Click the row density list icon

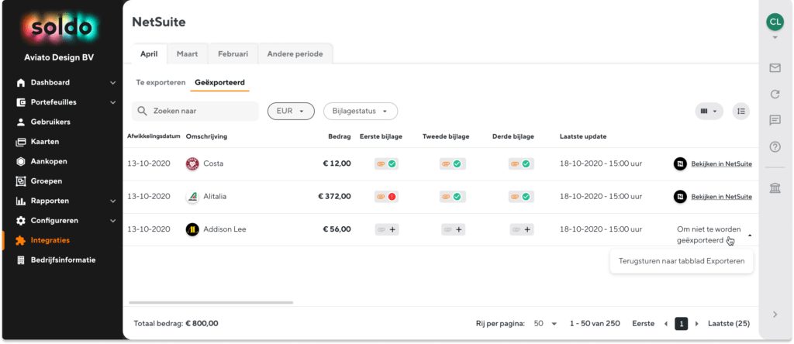coord(740,111)
